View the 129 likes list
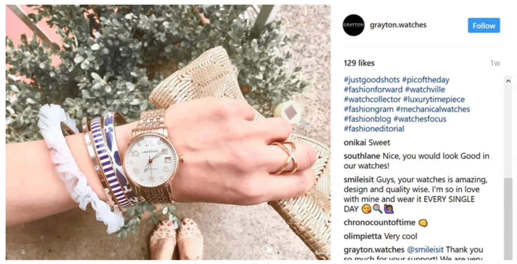 pyautogui.click(x=359, y=63)
